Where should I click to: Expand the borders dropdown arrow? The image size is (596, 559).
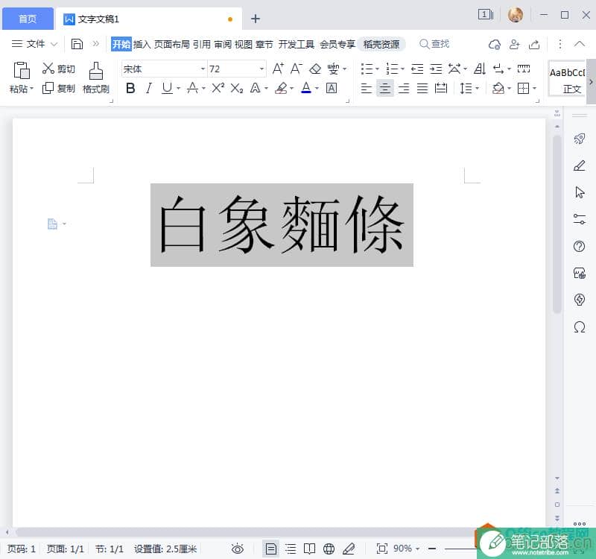[x=534, y=89]
